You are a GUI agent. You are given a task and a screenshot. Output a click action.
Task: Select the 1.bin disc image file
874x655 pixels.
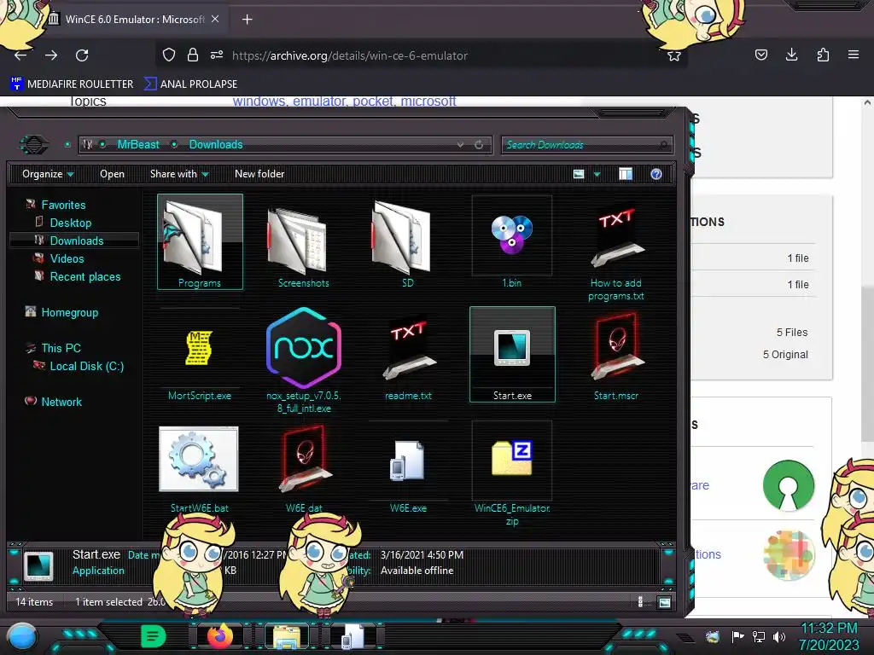click(512, 241)
